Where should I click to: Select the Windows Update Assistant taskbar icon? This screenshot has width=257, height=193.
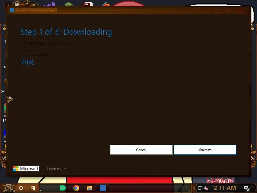click(x=103, y=188)
